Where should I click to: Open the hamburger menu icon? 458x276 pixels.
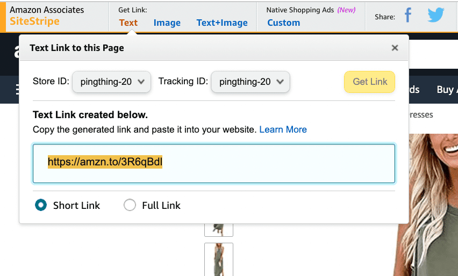click(x=17, y=90)
